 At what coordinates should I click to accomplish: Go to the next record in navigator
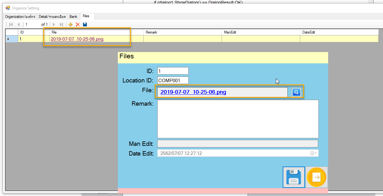click(54, 24)
